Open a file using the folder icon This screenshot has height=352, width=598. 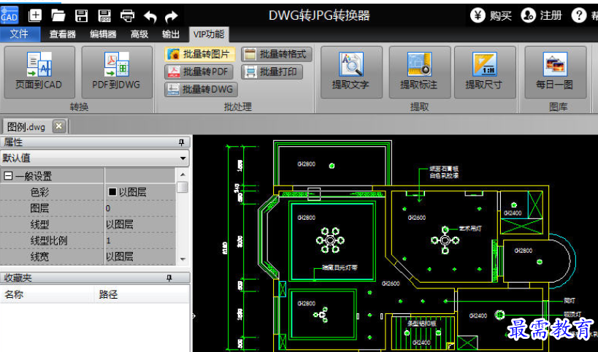[58, 15]
